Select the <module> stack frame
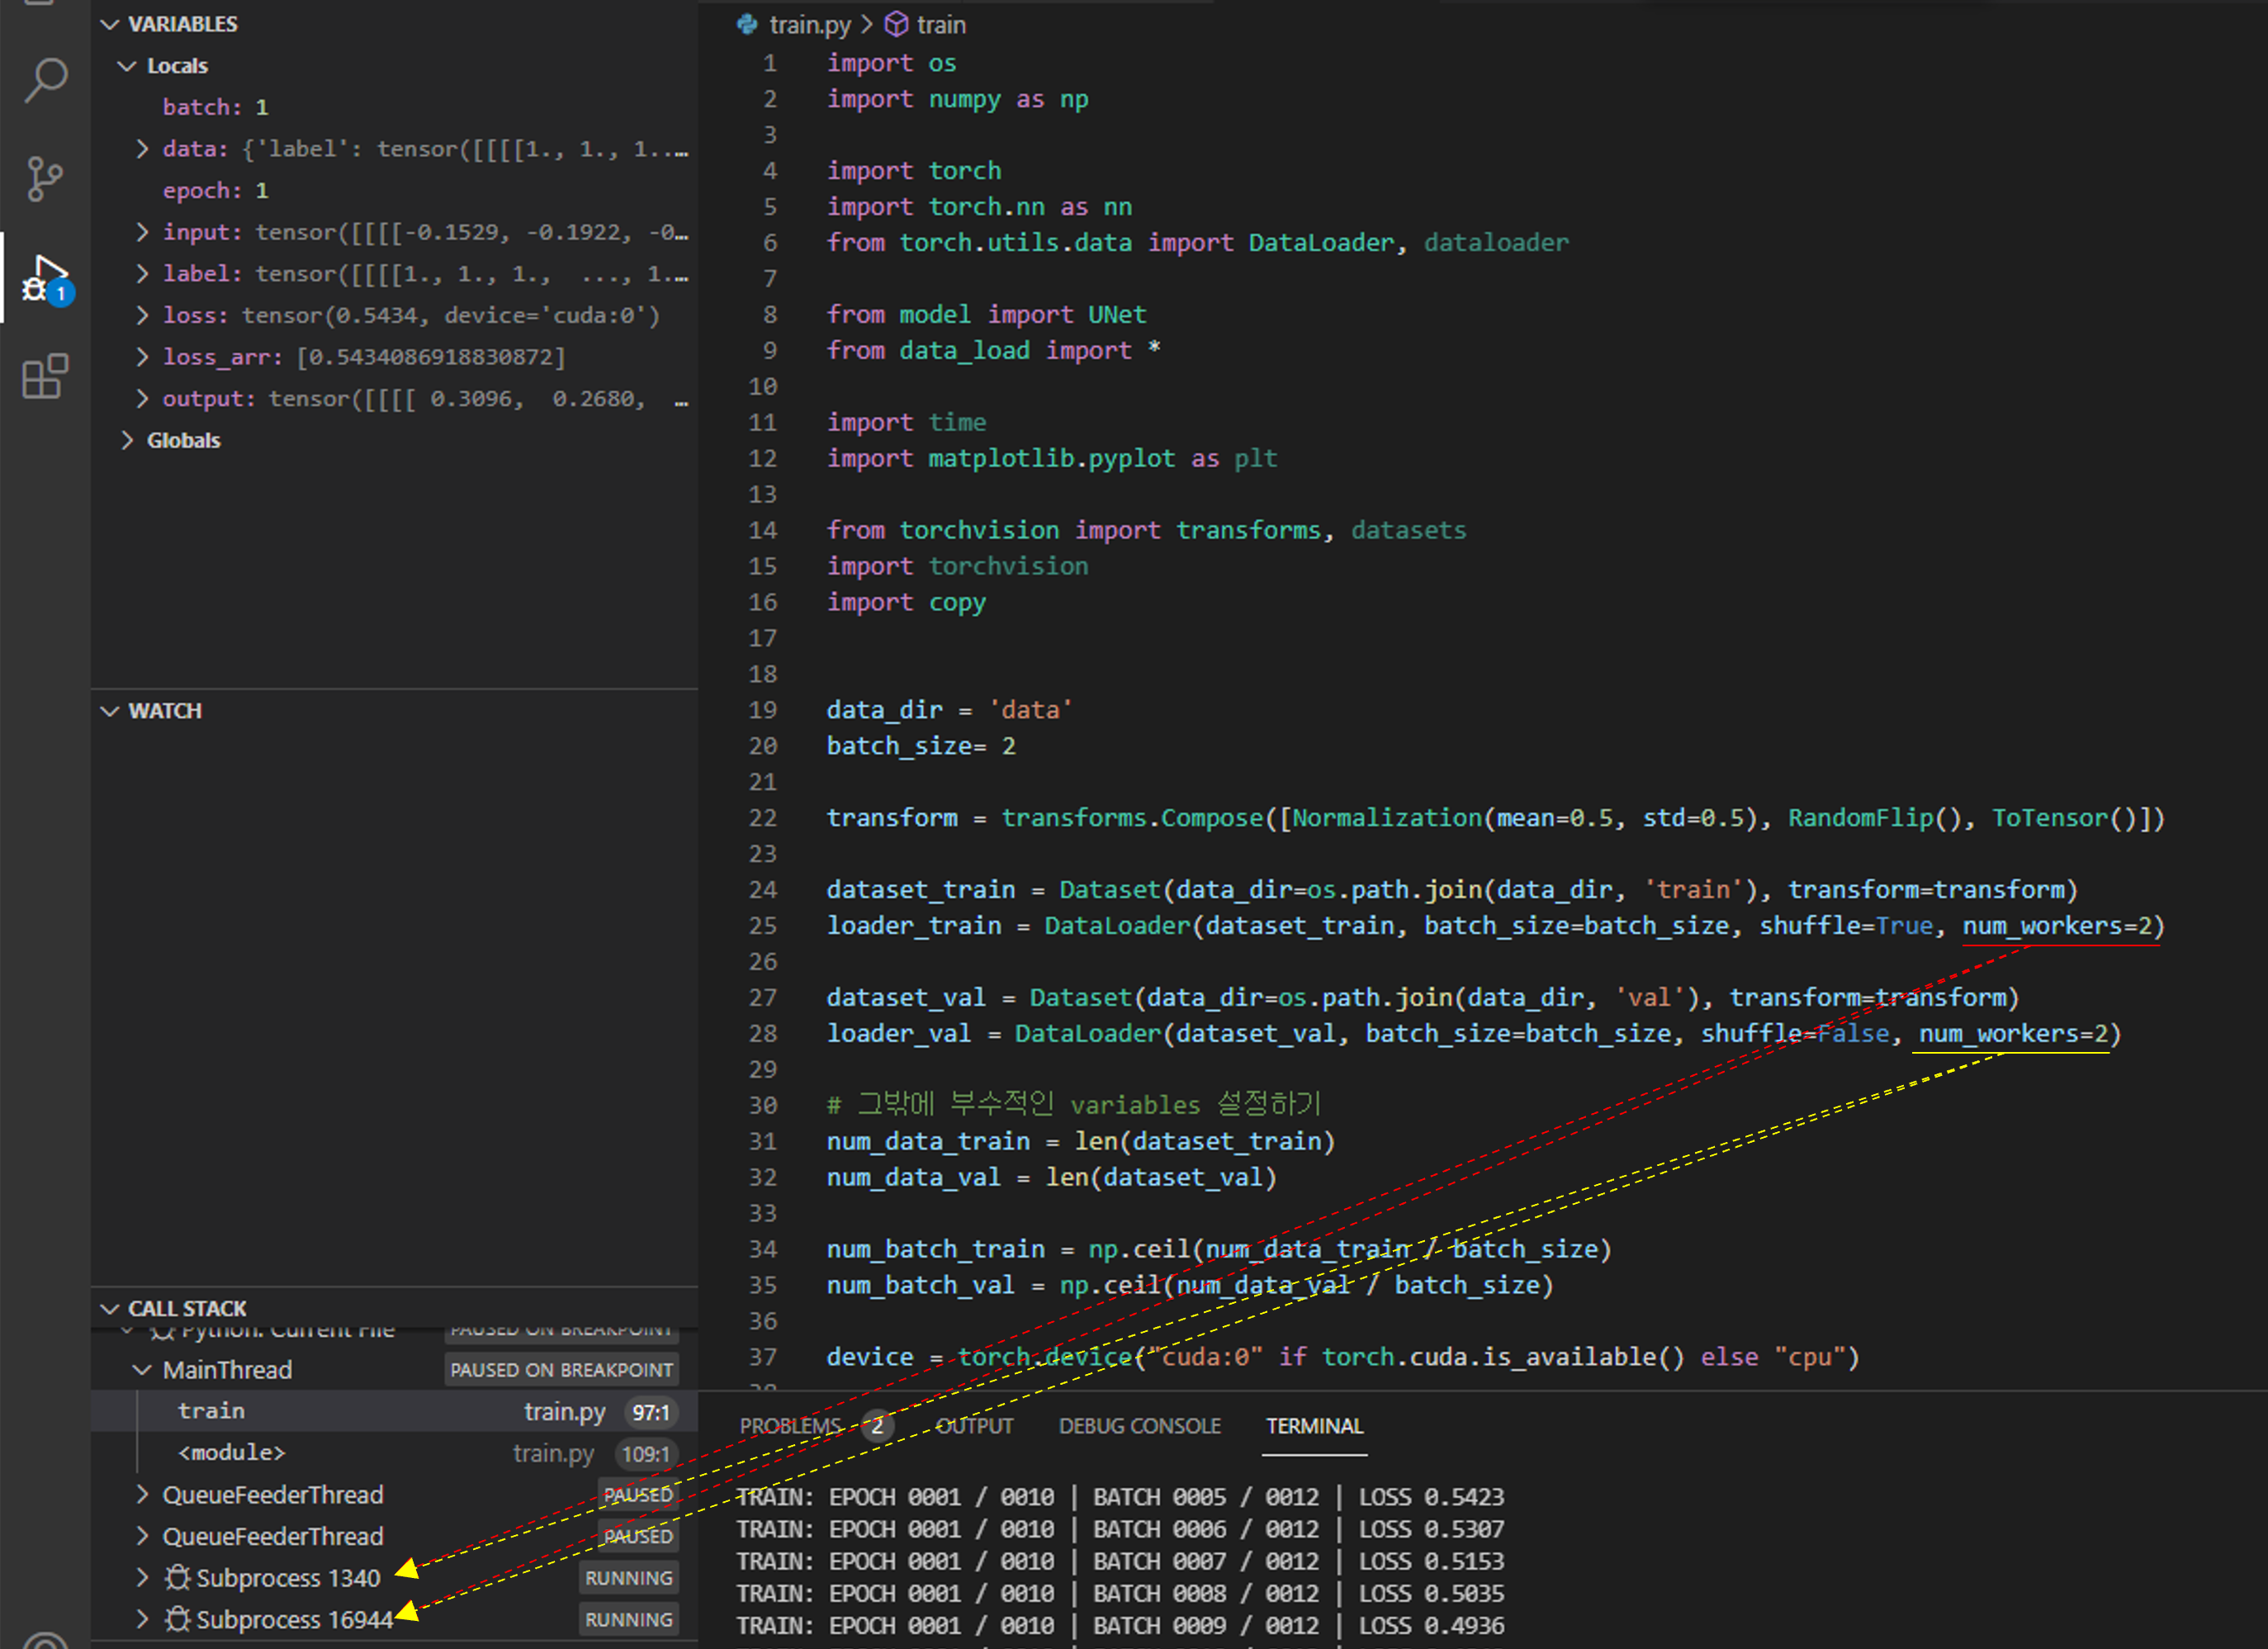Image resolution: width=2268 pixels, height=1649 pixels. click(231, 1453)
